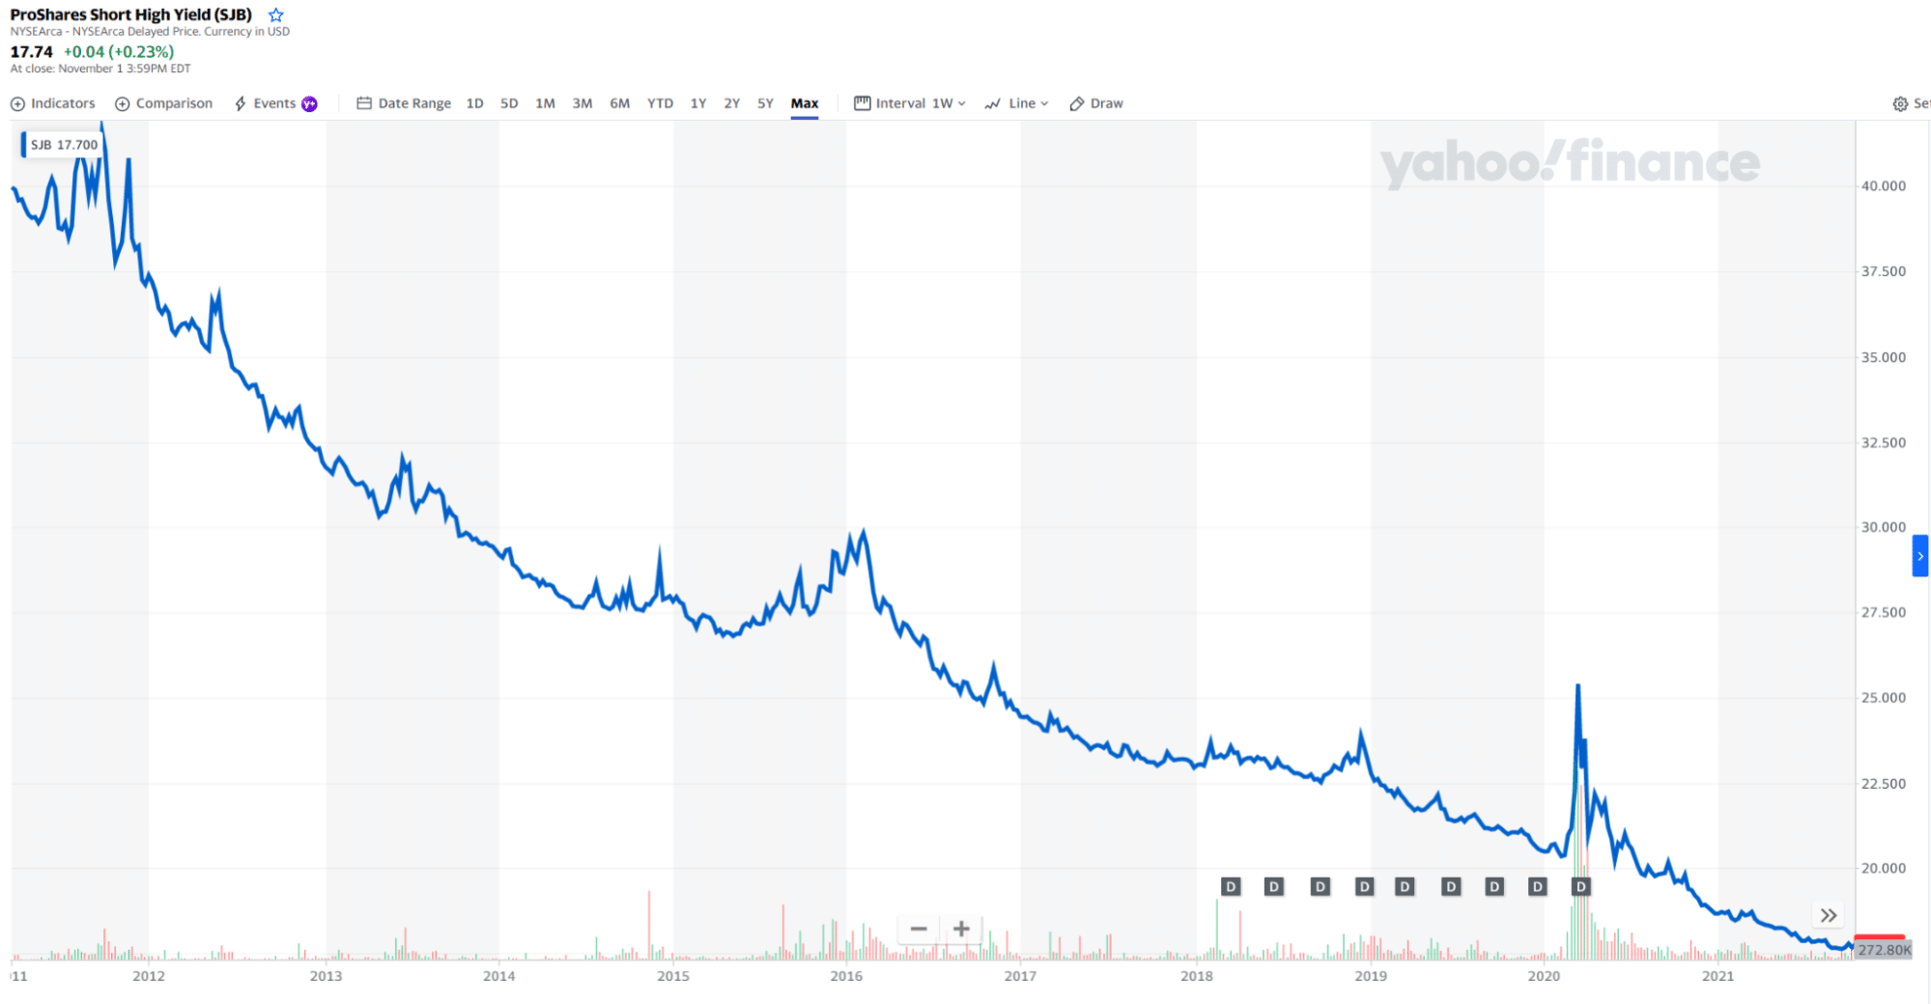Jump to latest data with double-arrow button
This screenshot has height=1004, width=1931.
1828,915
